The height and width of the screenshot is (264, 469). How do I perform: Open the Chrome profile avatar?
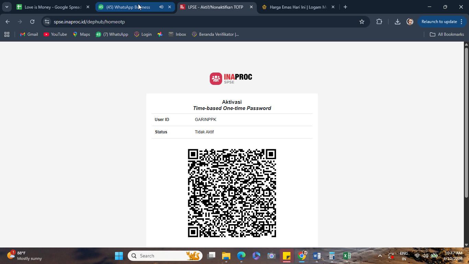pos(410,22)
